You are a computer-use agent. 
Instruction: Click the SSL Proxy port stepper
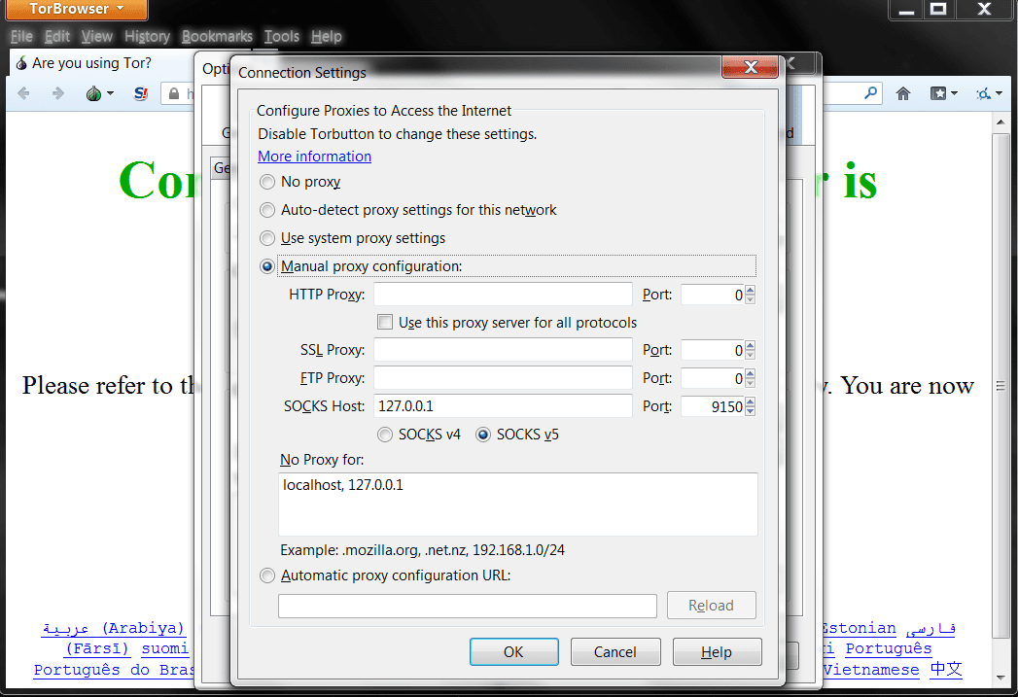[x=751, y=351]
